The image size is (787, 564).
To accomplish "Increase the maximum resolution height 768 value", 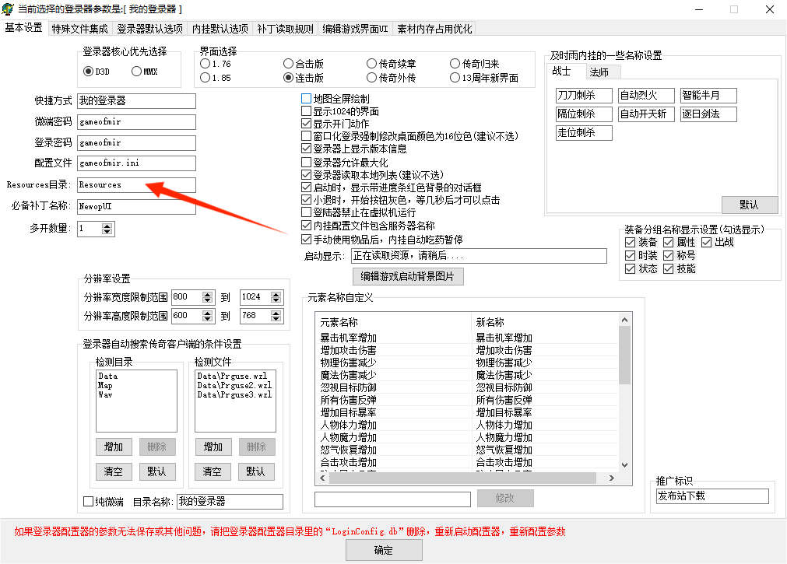I will click(274, 313).
